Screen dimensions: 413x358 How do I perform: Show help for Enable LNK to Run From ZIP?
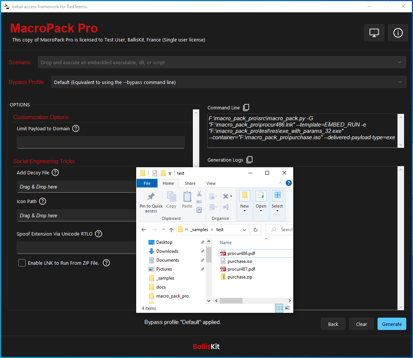(106, 262)
